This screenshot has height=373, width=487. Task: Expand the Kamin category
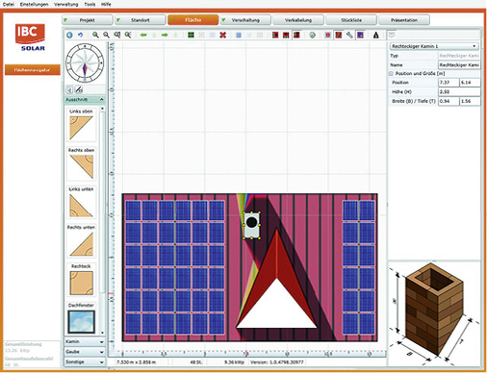[85, 341]
